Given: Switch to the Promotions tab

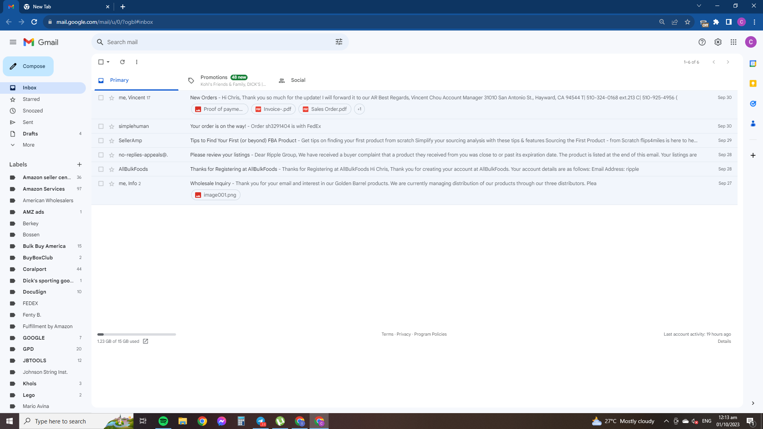Looking at the screenshot, I should click(227, 80).
